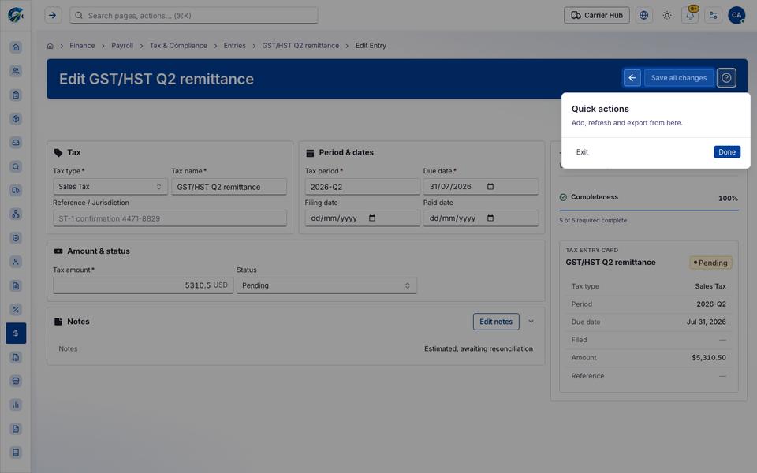The width and height of the screenshot is (757, 473).
Task: Go to Entries in the breadcrumb
Action: point(235,46)
